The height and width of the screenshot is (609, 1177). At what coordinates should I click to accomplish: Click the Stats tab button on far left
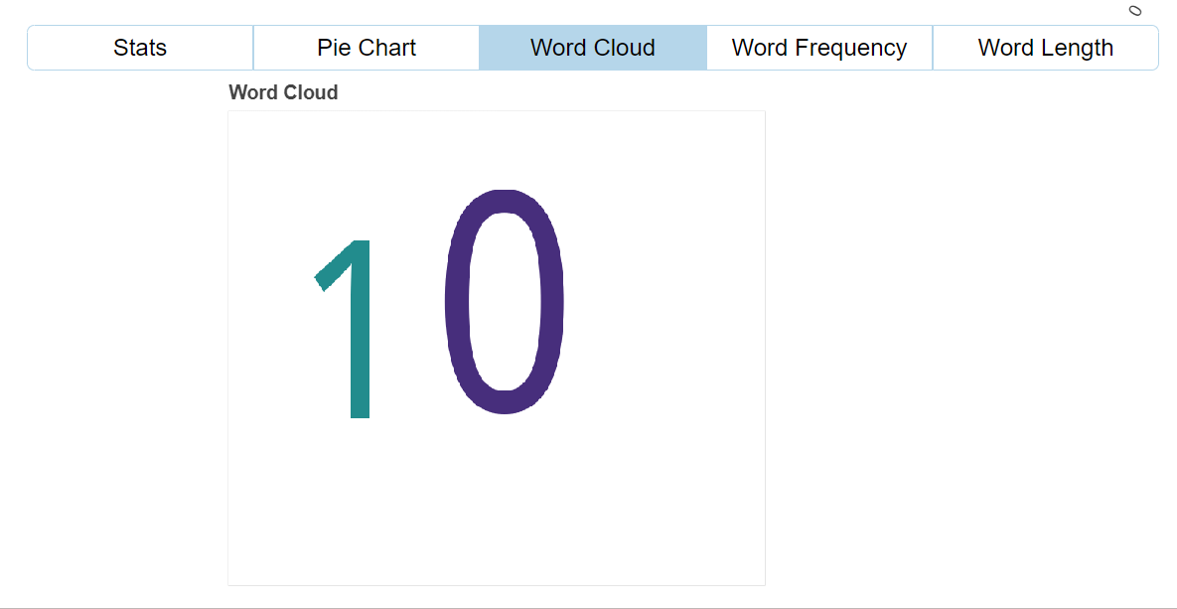tap(139, 47)
